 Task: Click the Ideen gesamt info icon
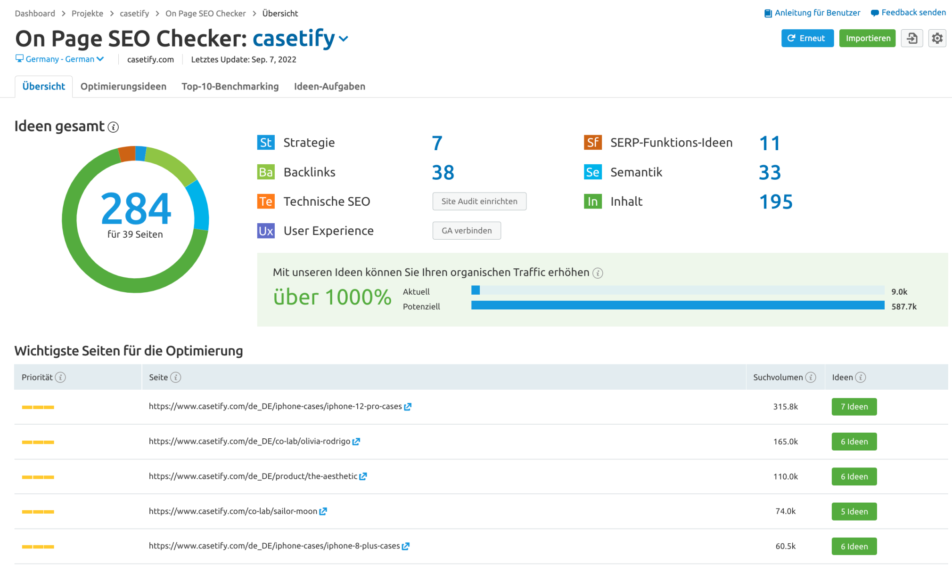pos(113,127)
